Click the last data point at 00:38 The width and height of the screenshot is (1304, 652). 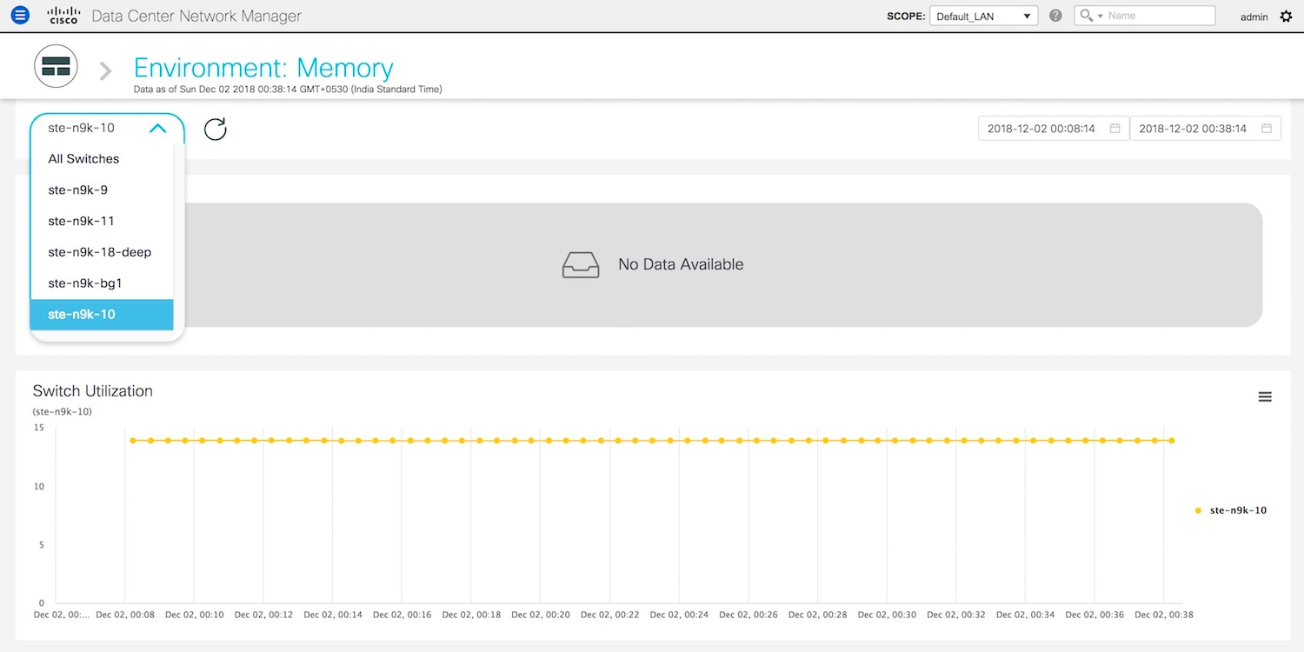[x=1172, y=441]
